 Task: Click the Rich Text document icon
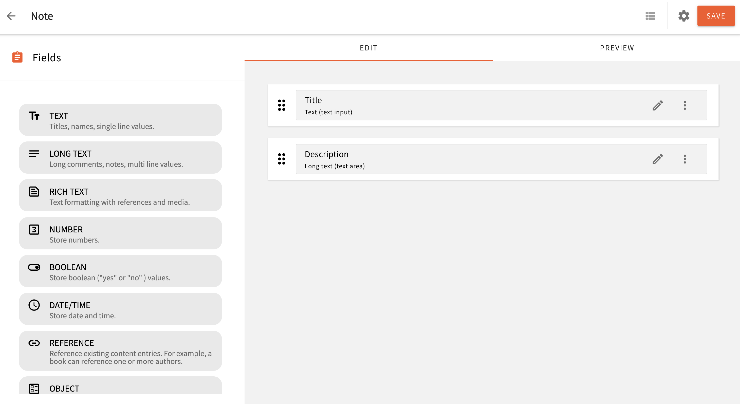(34, 191)
